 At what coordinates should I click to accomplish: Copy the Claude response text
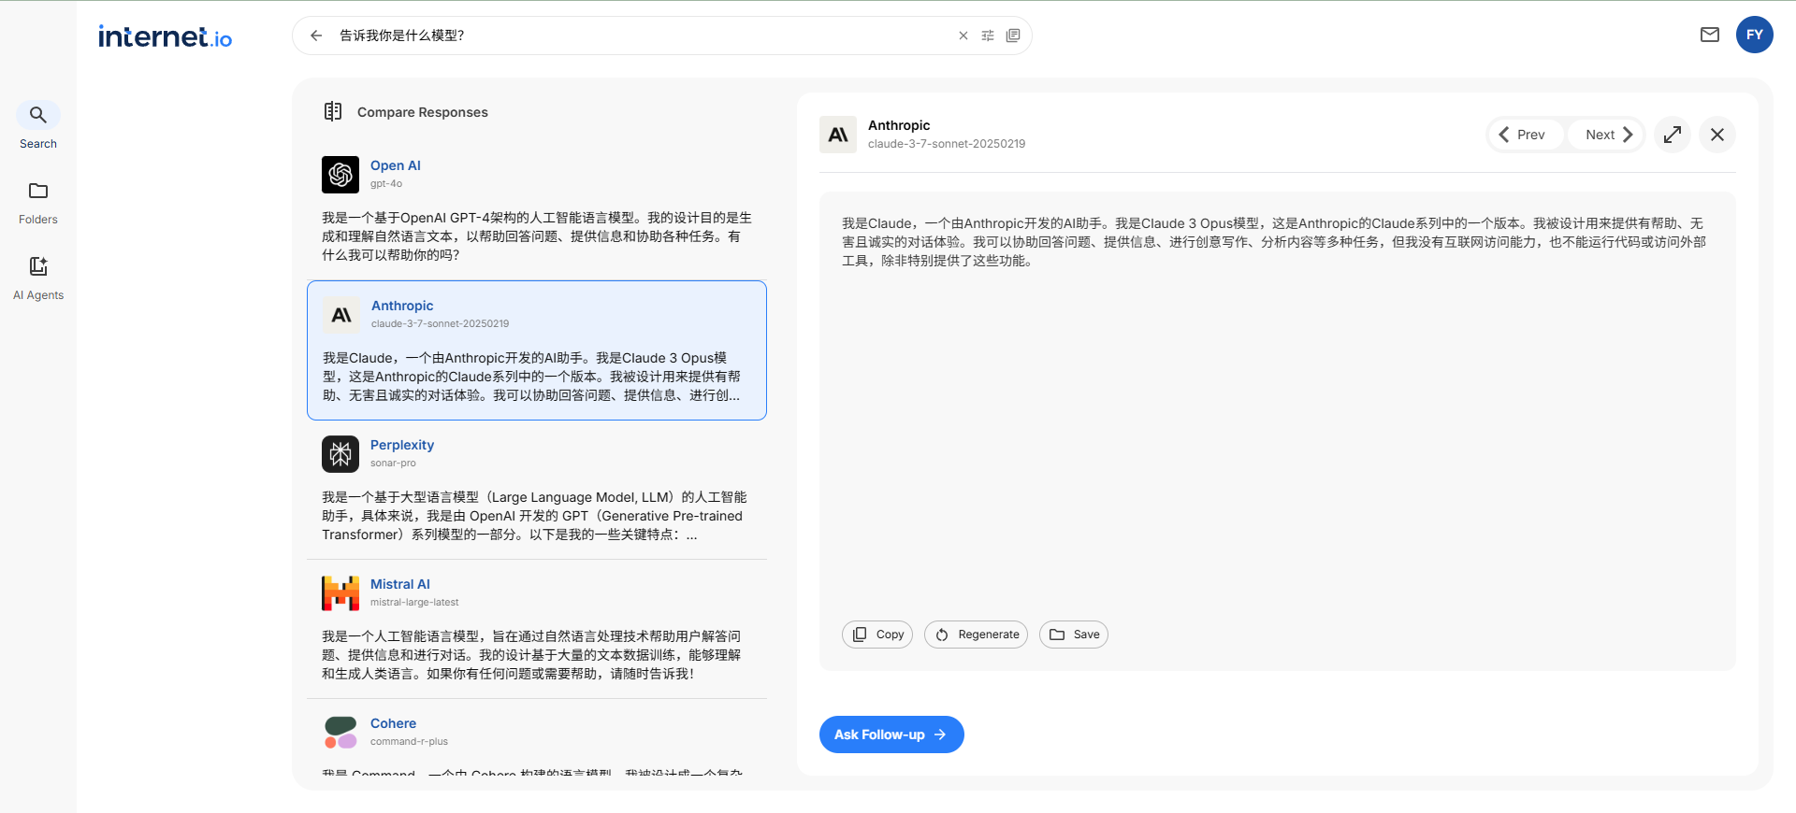877,635
